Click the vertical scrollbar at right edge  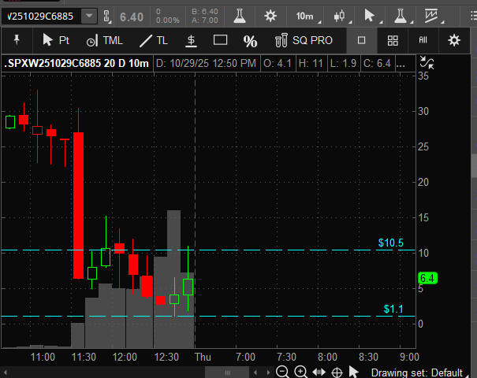(474, 165)
